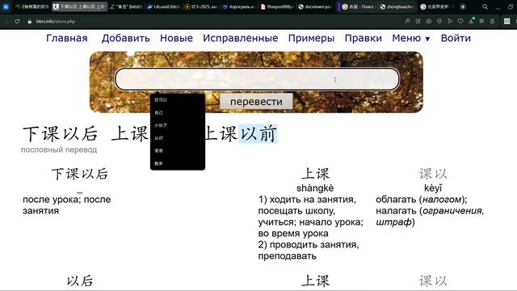Image resolution: width=517 pixels, height=291 pixels.
Task: Click the play-shaped player icon in toolbar
Action: click(450, 21)
